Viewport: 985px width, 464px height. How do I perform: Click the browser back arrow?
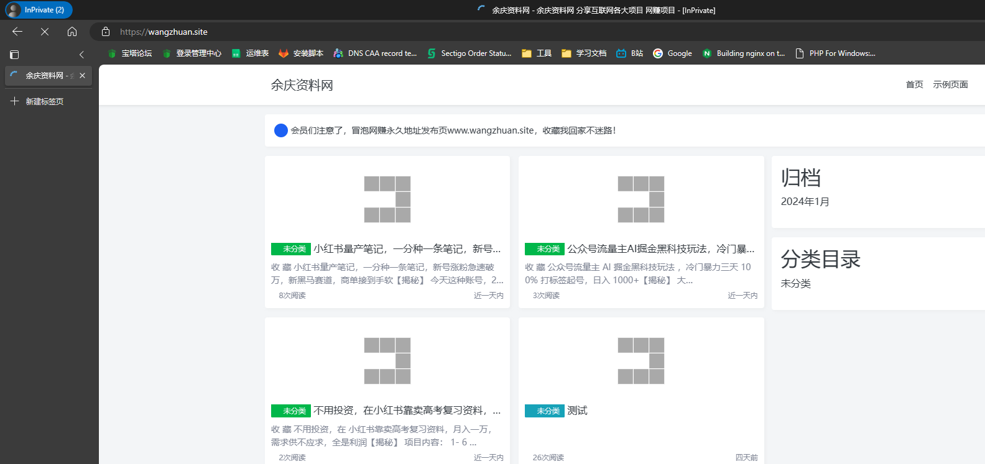17,32
